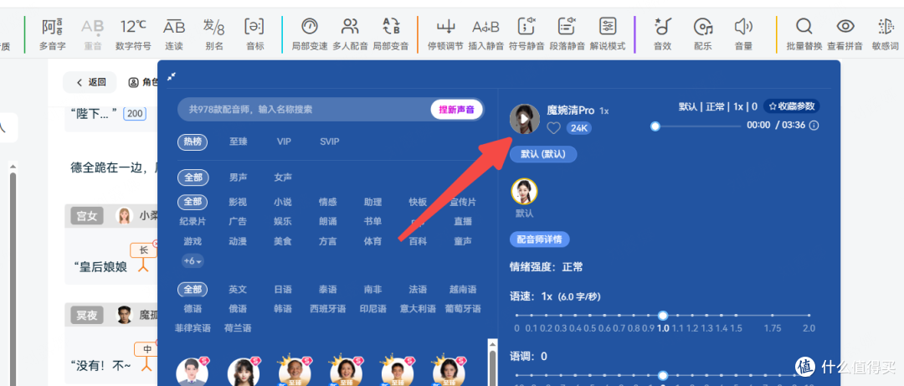This screenshot has height=386, width=904.
Task: Select the 纪录片 documentary filter
Action: [x=193, y=222]
